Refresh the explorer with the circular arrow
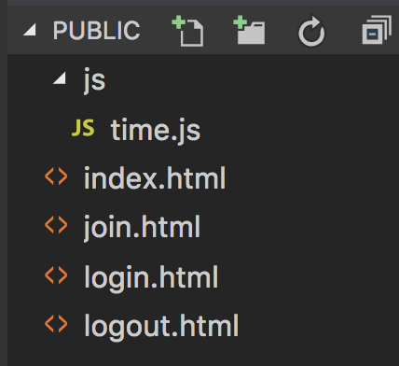 coord(311,31)
